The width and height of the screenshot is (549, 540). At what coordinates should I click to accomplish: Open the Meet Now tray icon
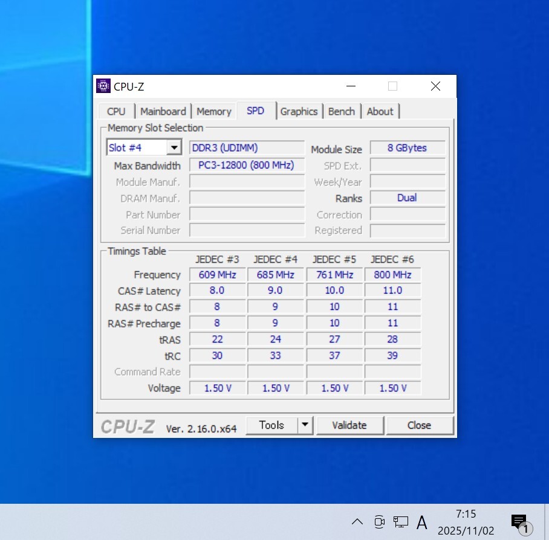(379, 522)
